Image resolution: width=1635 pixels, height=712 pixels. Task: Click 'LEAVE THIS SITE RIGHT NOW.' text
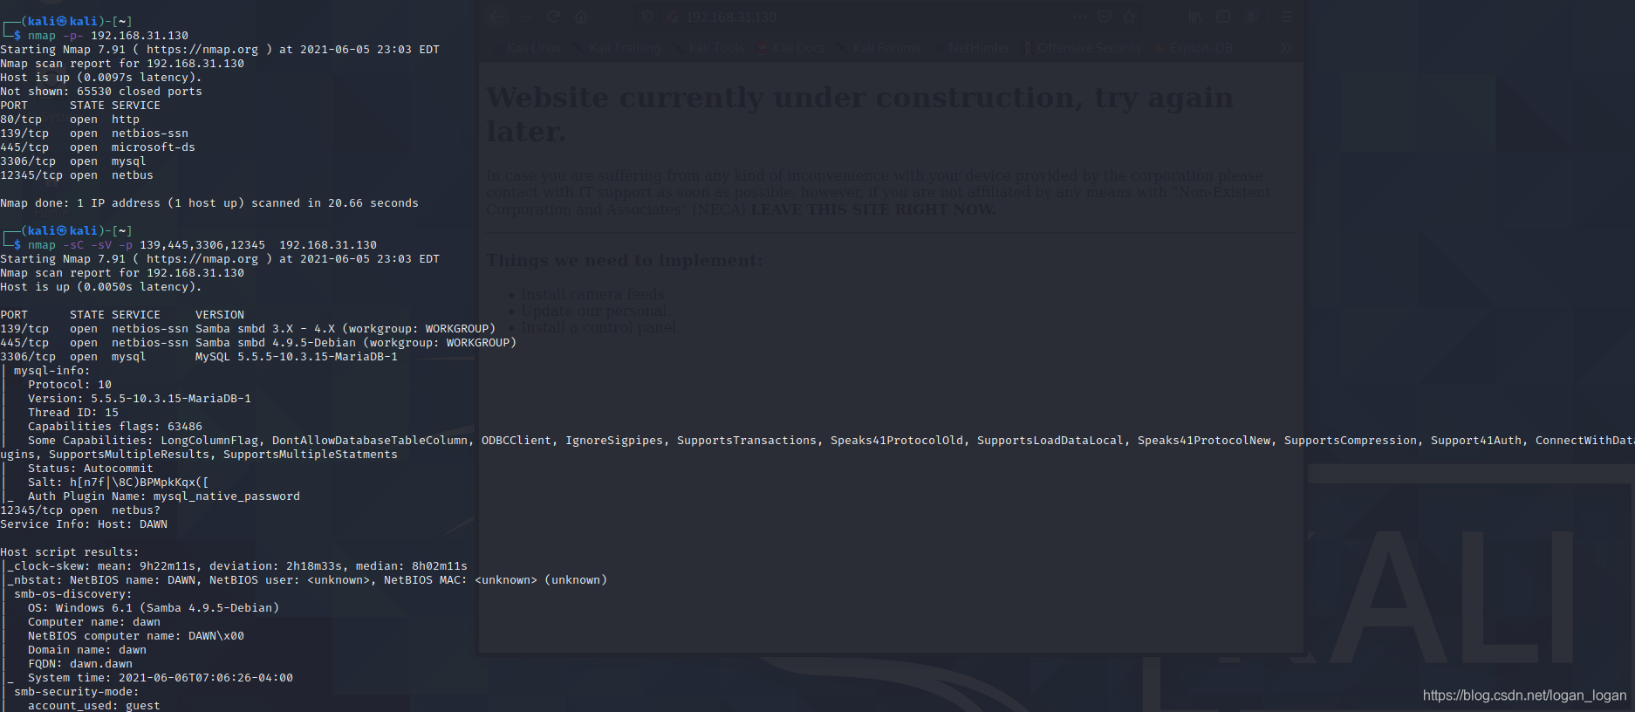point(872,209)
